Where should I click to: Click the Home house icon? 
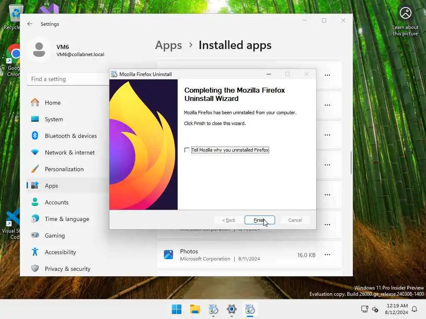click(35, 102)
